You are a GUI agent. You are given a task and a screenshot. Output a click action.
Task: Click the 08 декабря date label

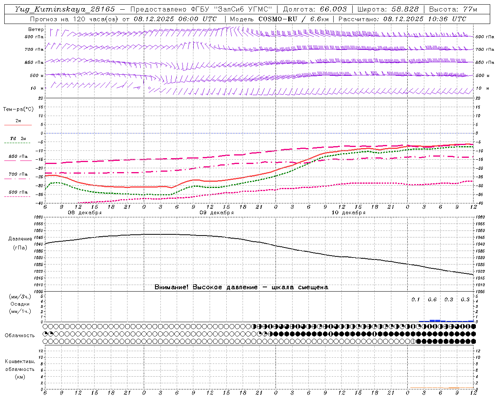pos(85,213)
